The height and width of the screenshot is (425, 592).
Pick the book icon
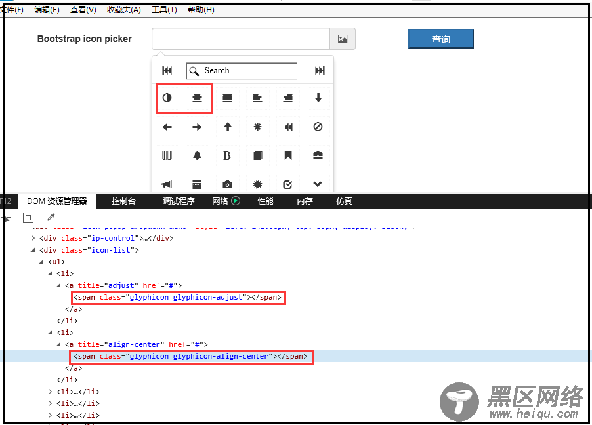click(257, 155)
